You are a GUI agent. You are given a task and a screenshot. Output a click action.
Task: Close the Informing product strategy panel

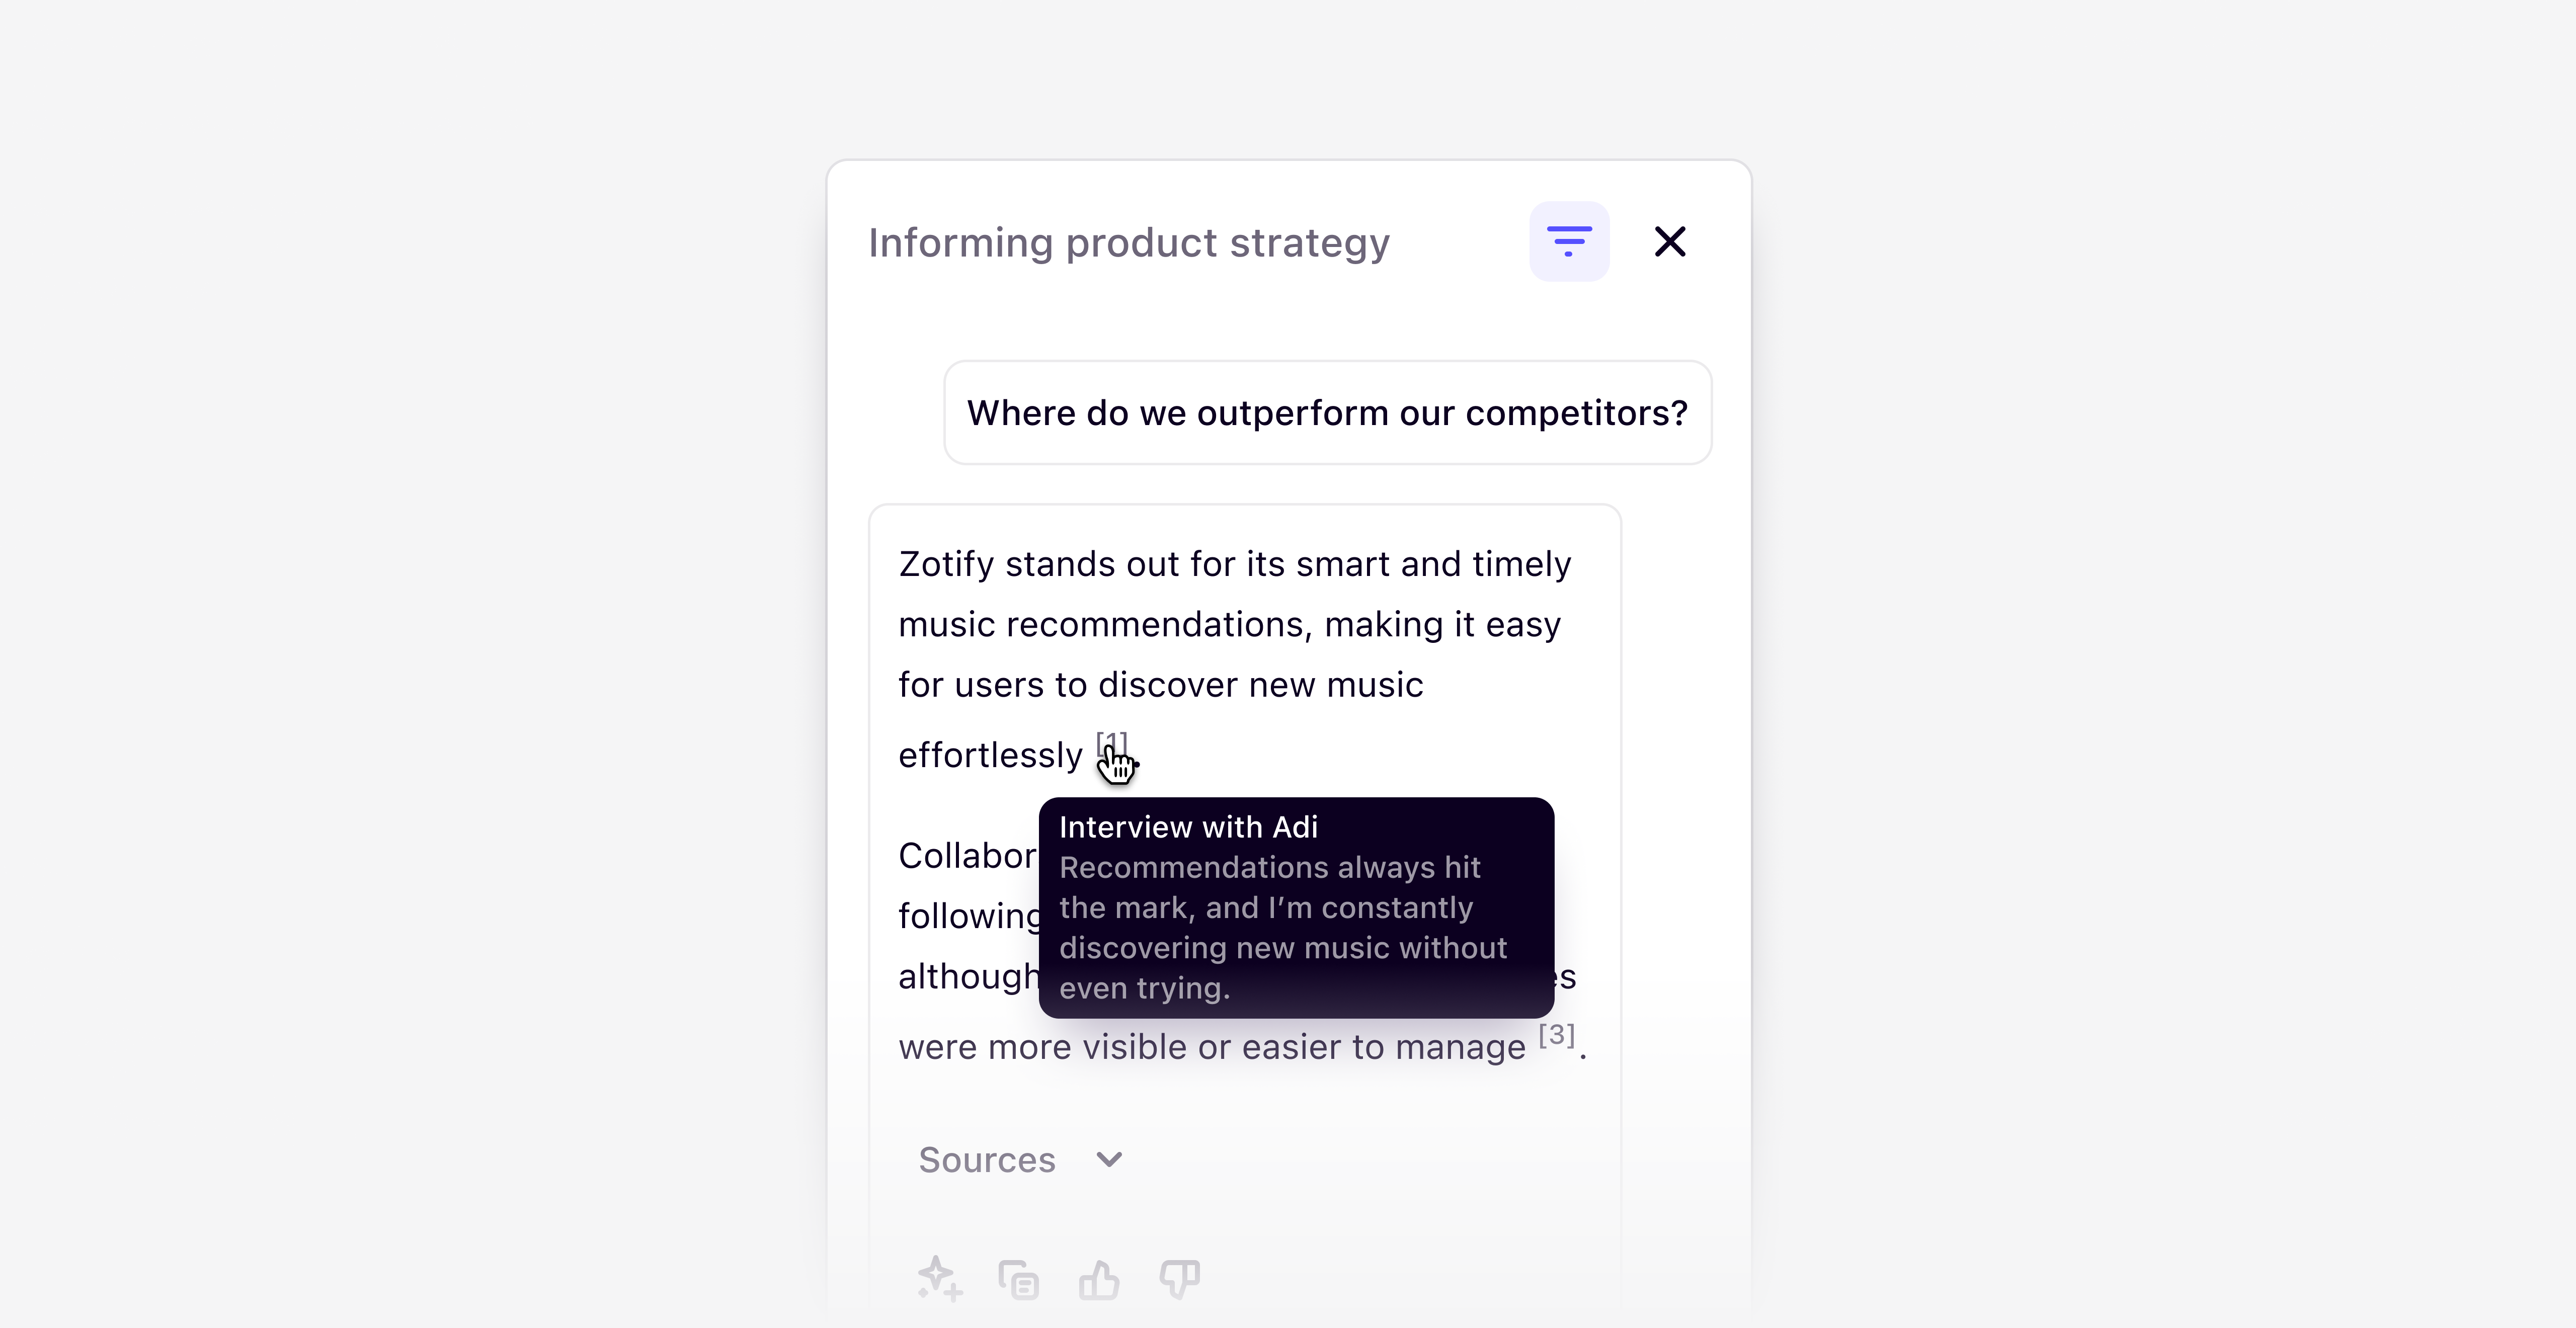point(1670,240)
